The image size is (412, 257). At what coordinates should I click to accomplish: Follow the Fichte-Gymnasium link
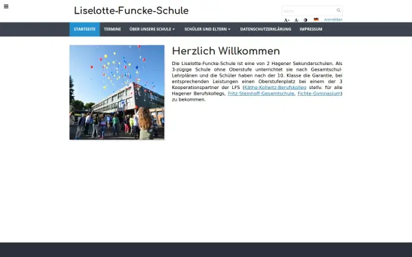coord(319,93)
